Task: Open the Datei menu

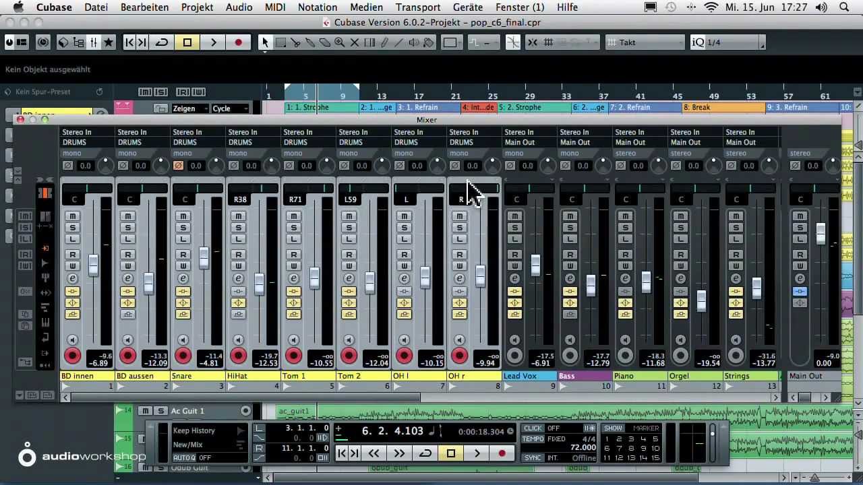Action: [96, 7]
